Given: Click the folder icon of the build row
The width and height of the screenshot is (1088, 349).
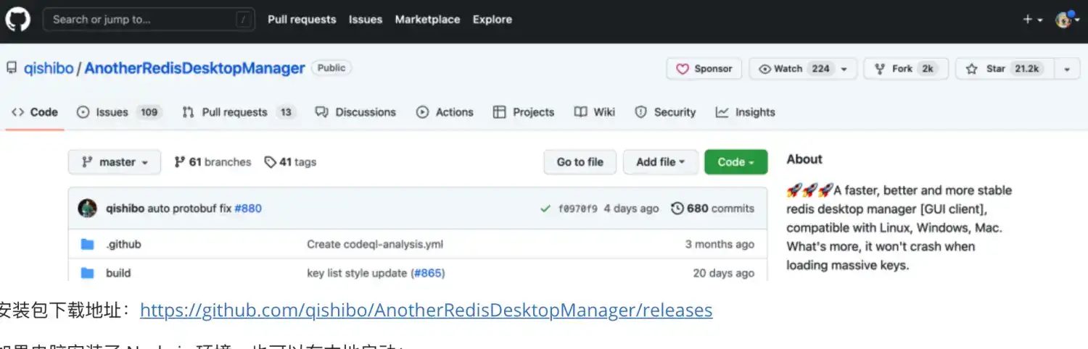Looking at the screenshot, I should pyautogui.click(x=88, y=273).
